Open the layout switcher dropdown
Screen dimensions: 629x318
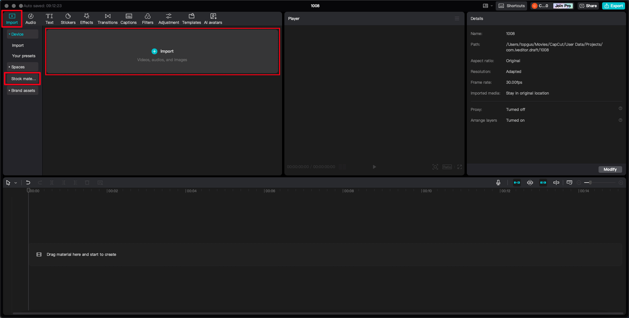(487, 6)
